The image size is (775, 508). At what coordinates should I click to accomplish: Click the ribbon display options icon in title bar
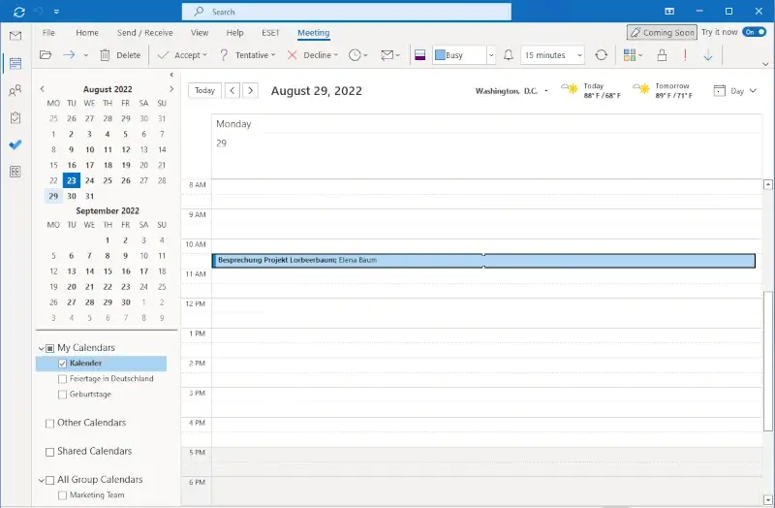point(669,12)
